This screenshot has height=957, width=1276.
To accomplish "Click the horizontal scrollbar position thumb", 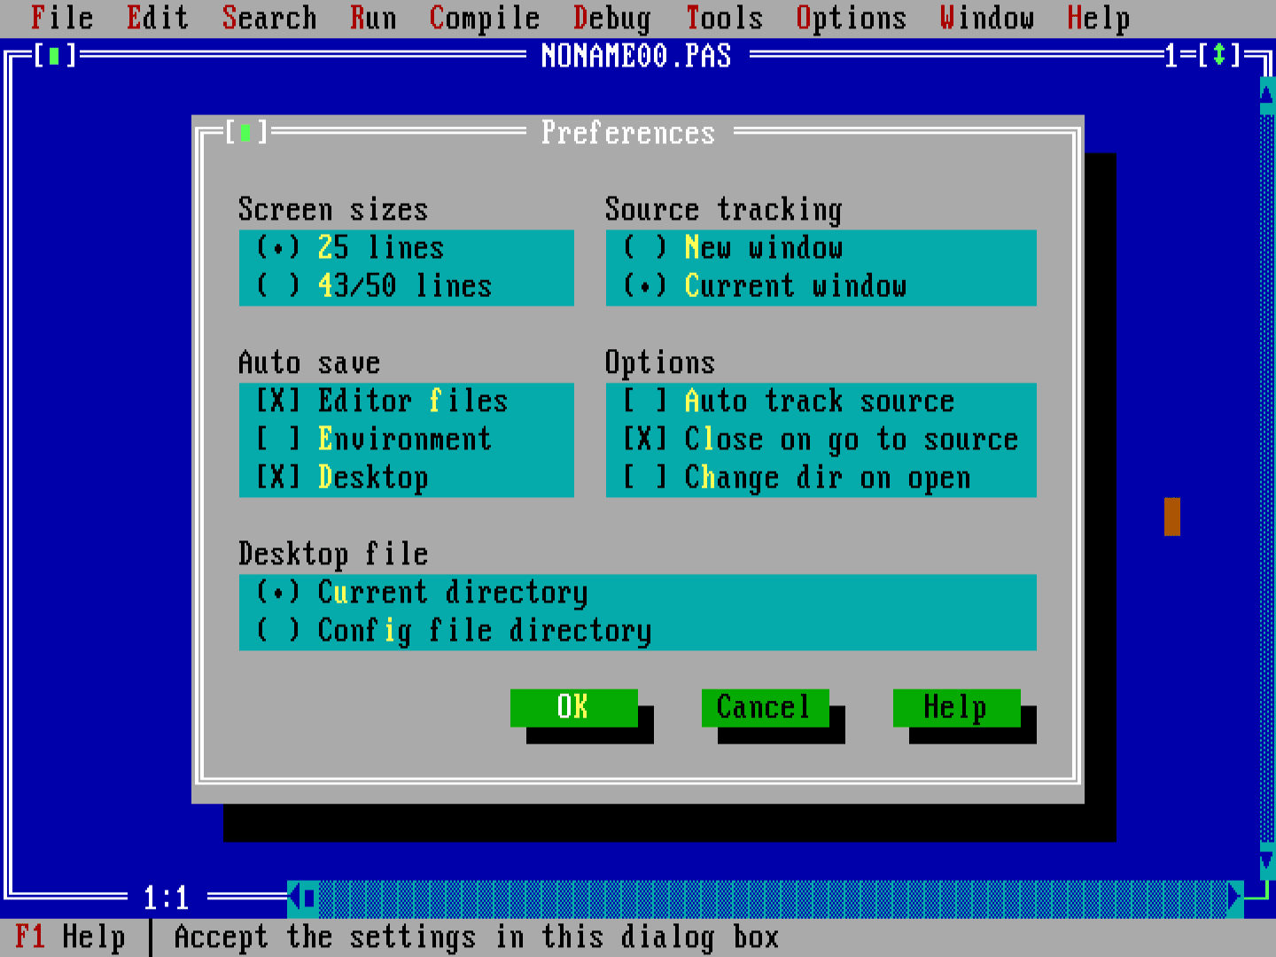I will click(310, 899).
